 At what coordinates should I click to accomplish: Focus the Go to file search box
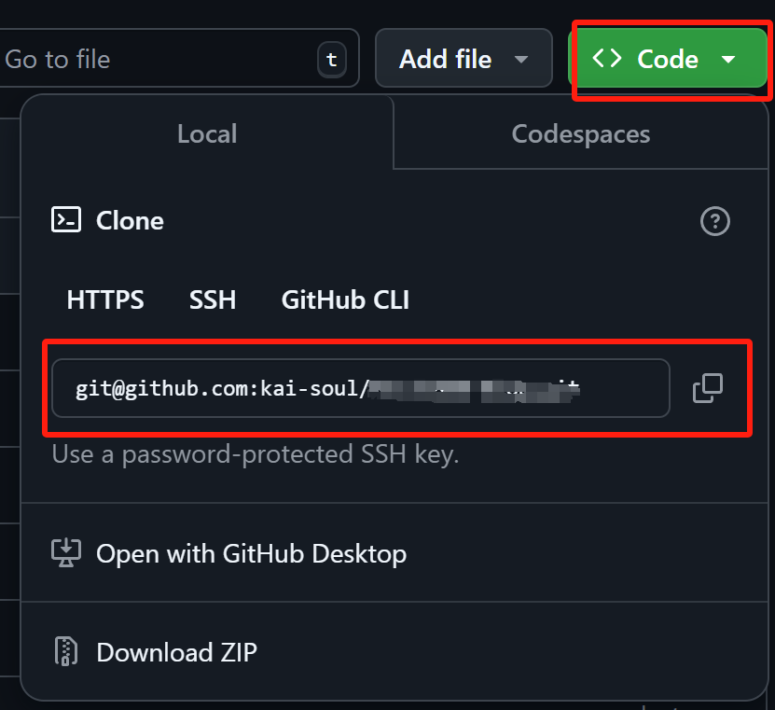159,60
